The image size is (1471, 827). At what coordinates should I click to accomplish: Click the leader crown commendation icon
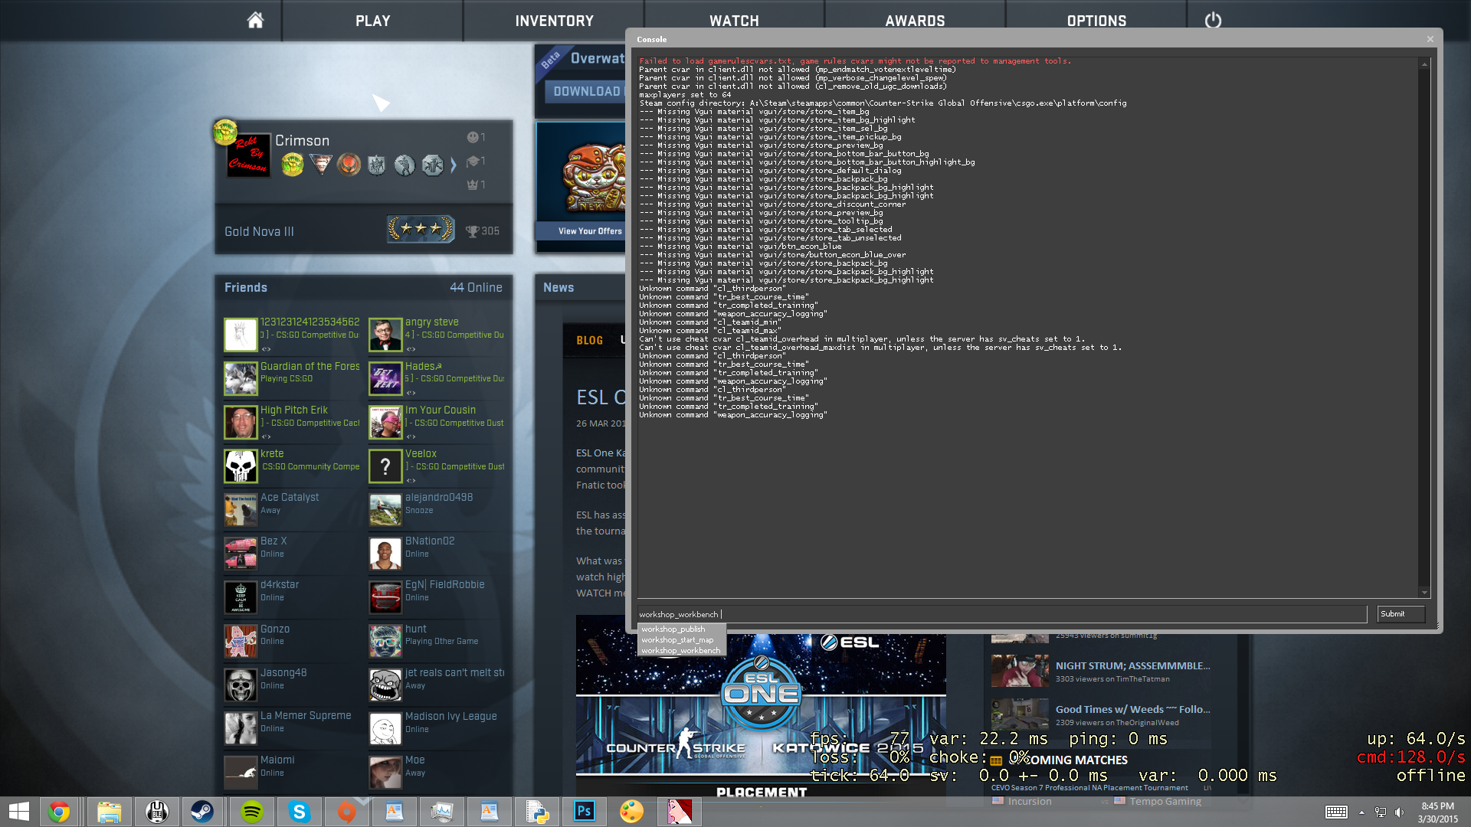click(473, 185)
